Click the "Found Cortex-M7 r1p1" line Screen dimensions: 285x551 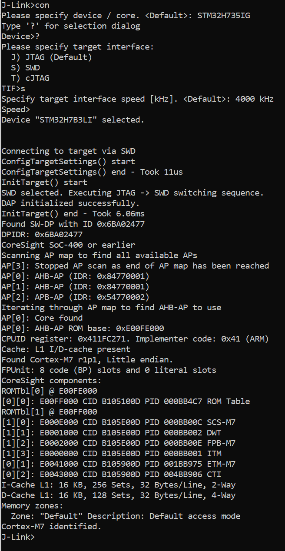(x=87, y=360)
